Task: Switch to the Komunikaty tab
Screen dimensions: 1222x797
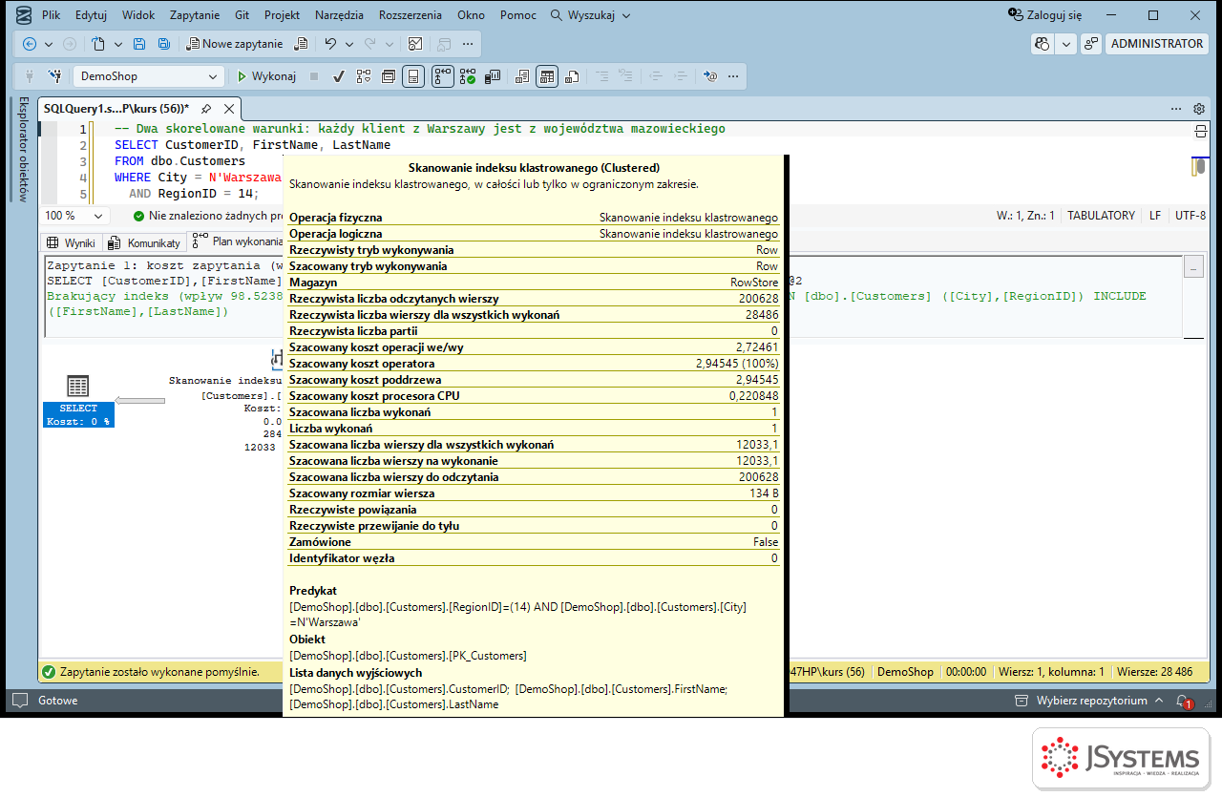Action: click(144, 242)
